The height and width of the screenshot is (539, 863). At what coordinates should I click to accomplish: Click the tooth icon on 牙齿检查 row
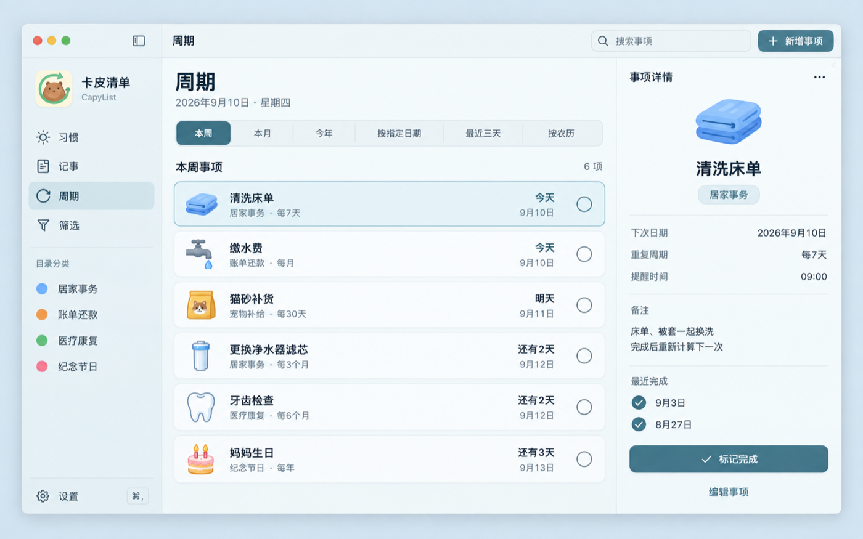[201, 407]
